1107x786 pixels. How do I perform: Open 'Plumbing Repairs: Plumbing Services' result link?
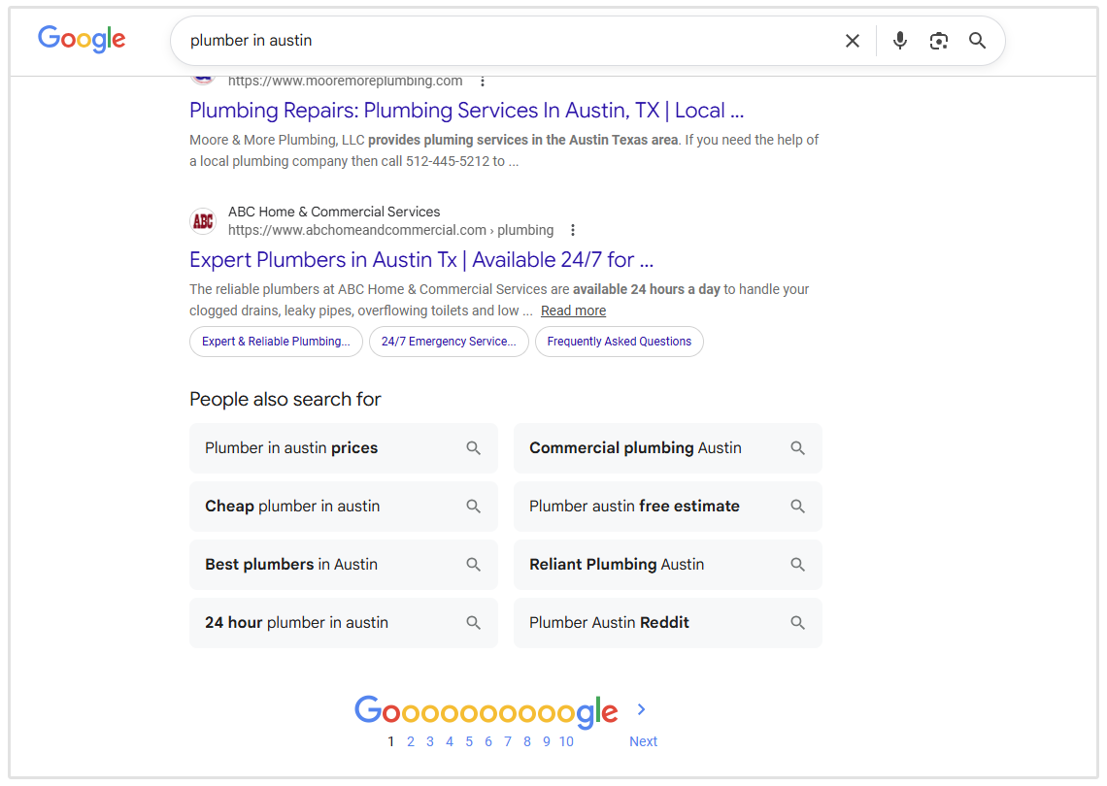point(466,111)
